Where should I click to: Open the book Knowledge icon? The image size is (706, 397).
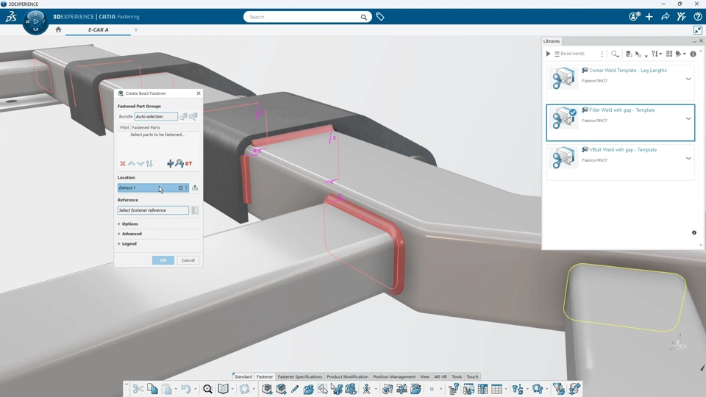(224, 389)
